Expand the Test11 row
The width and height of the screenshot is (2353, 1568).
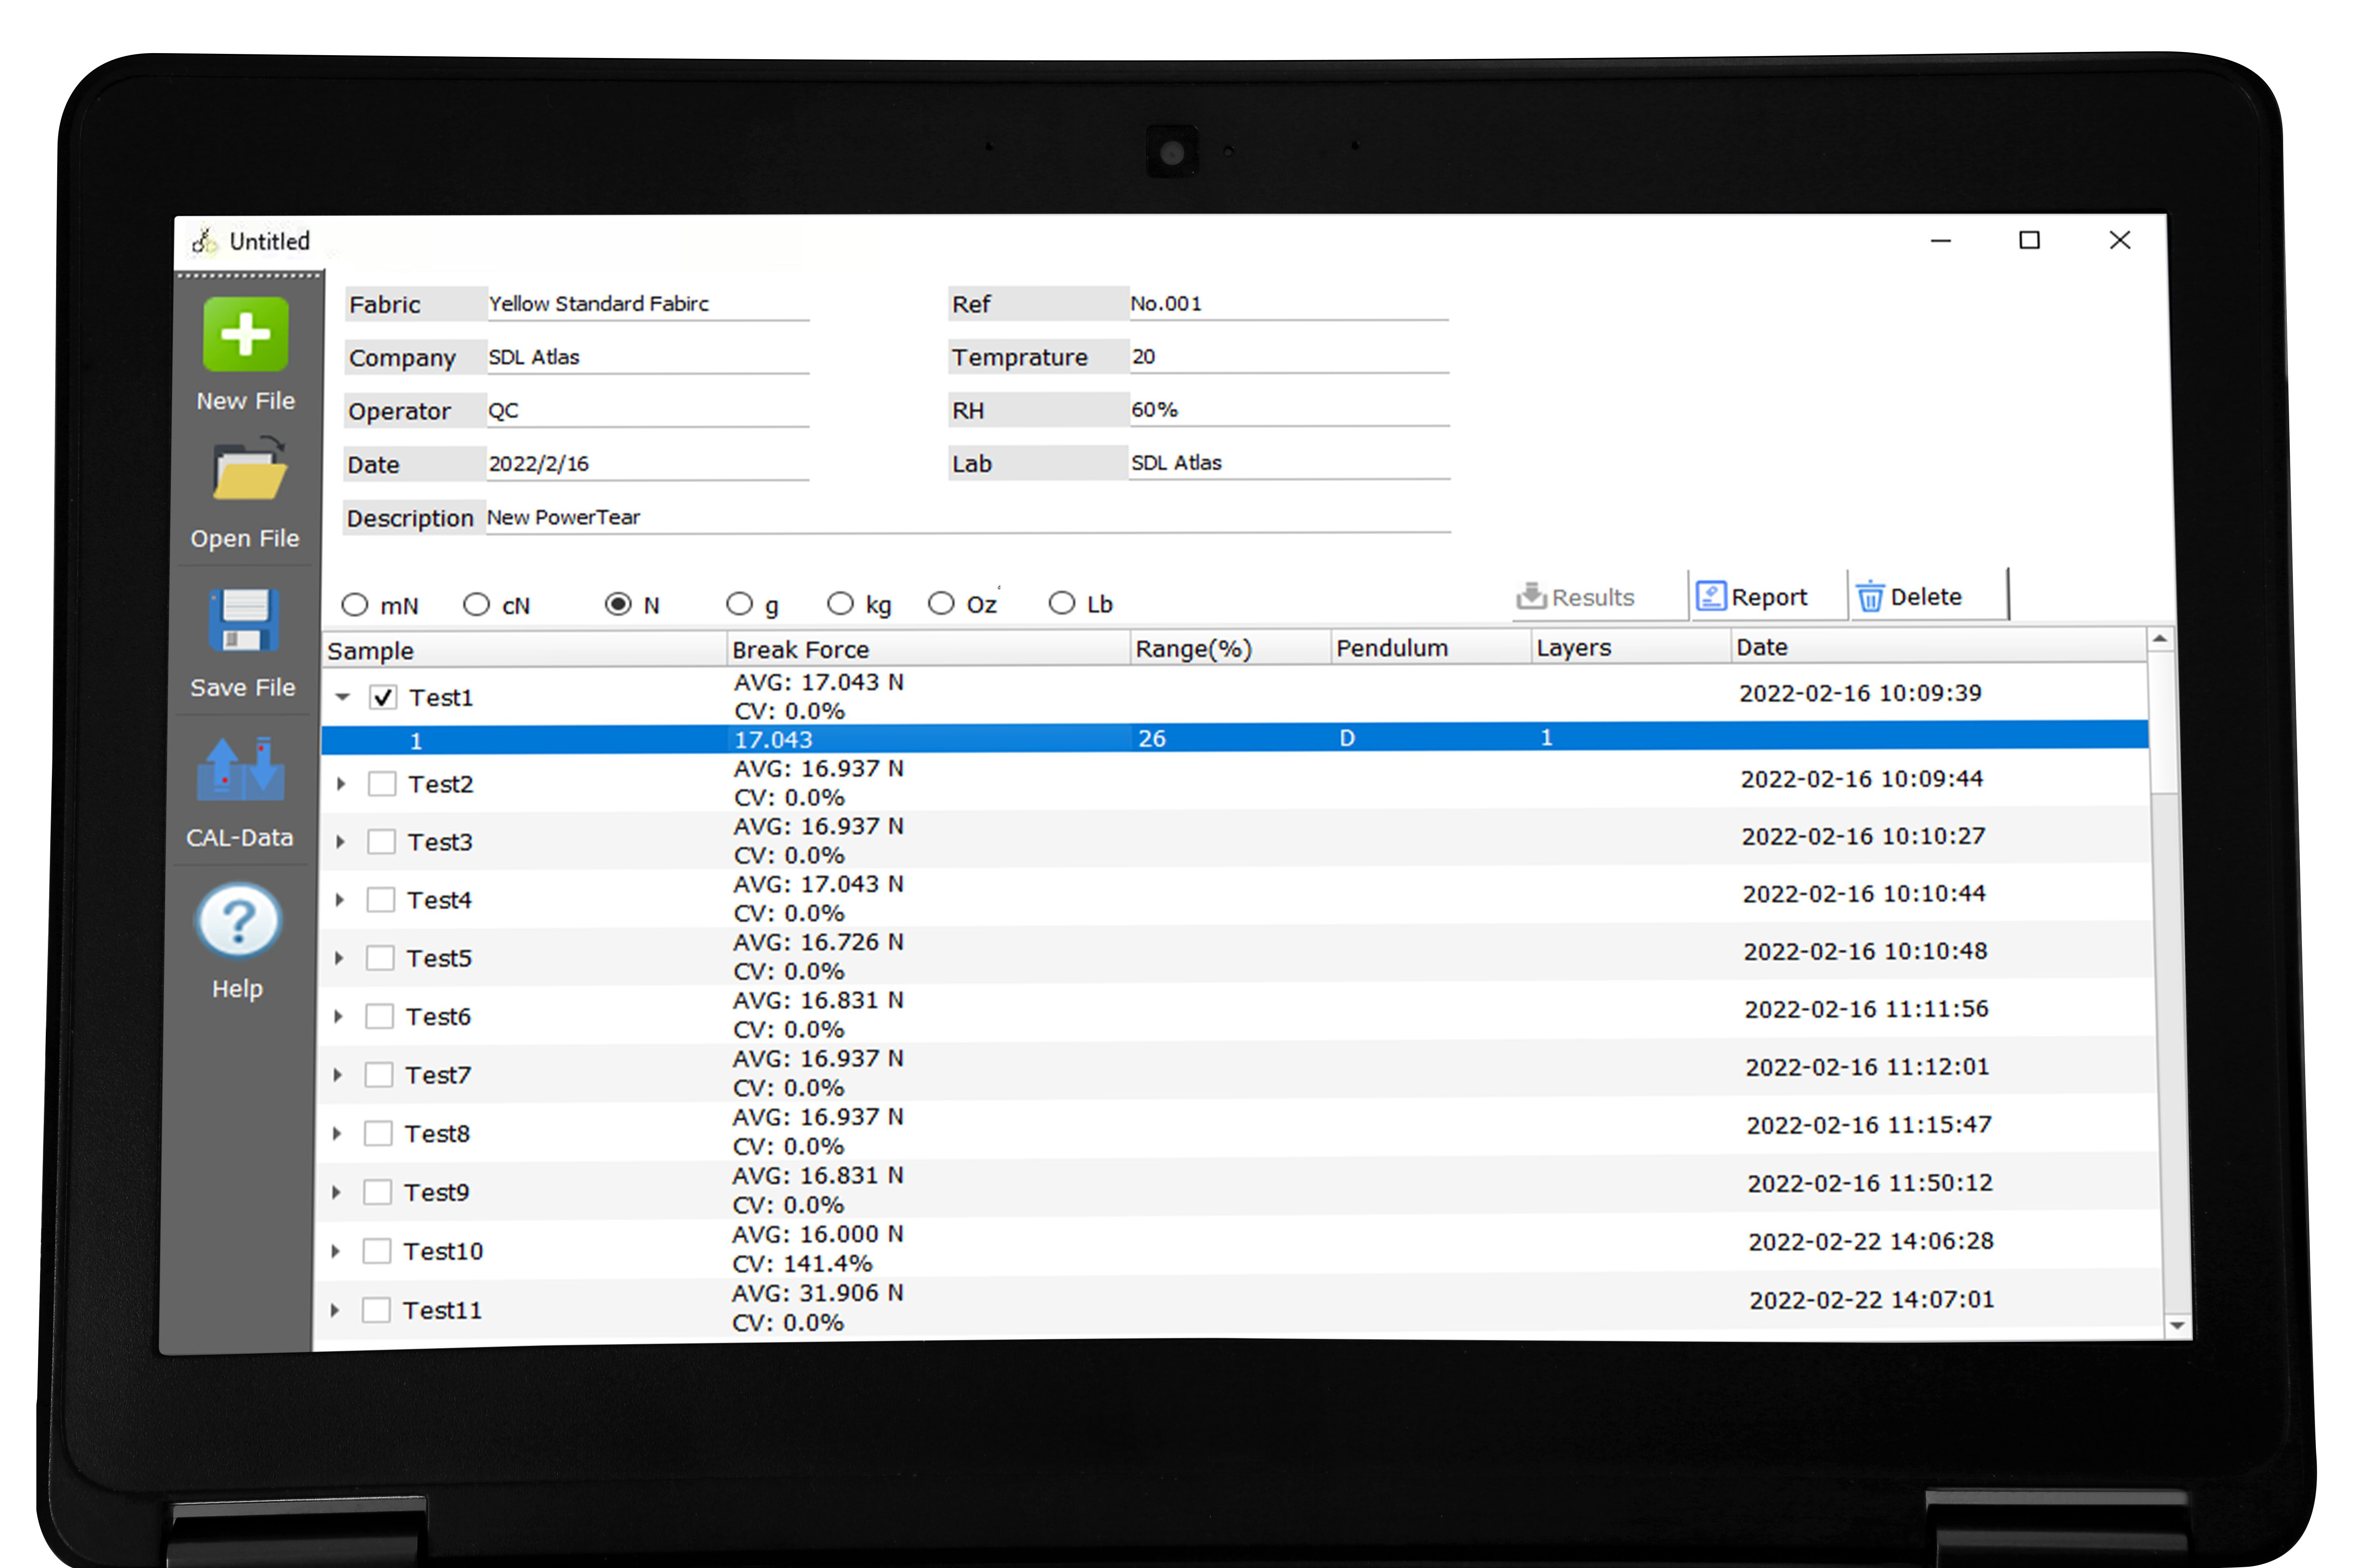334,1310
